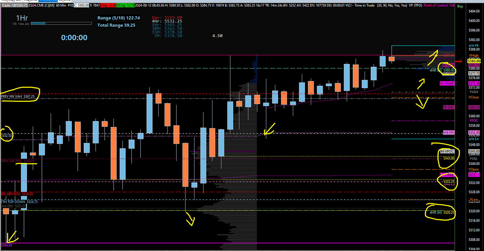The image size is (484, 251).
Task: Click the YPOC axis label
Action: click(x=474, y=120)
